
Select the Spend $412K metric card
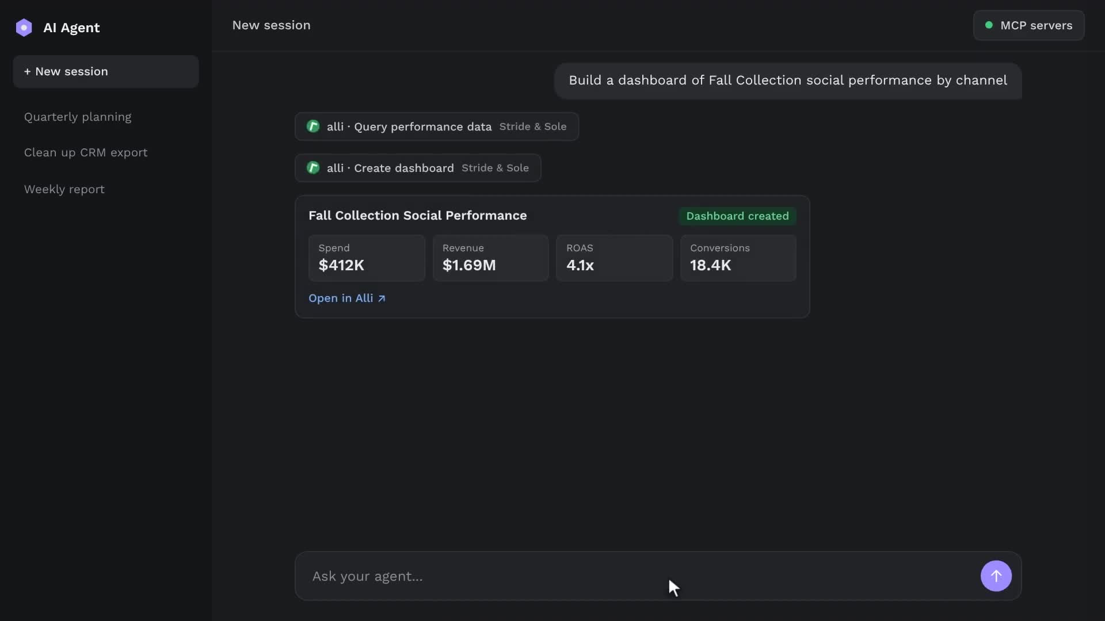pos(367,258)
